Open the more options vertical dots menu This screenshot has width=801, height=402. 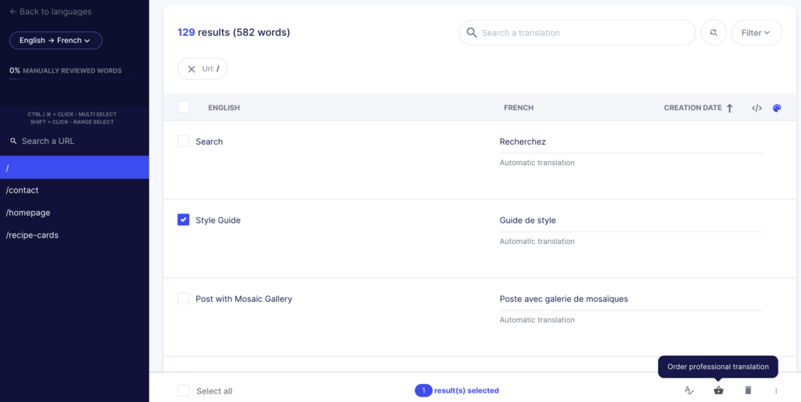776,391
